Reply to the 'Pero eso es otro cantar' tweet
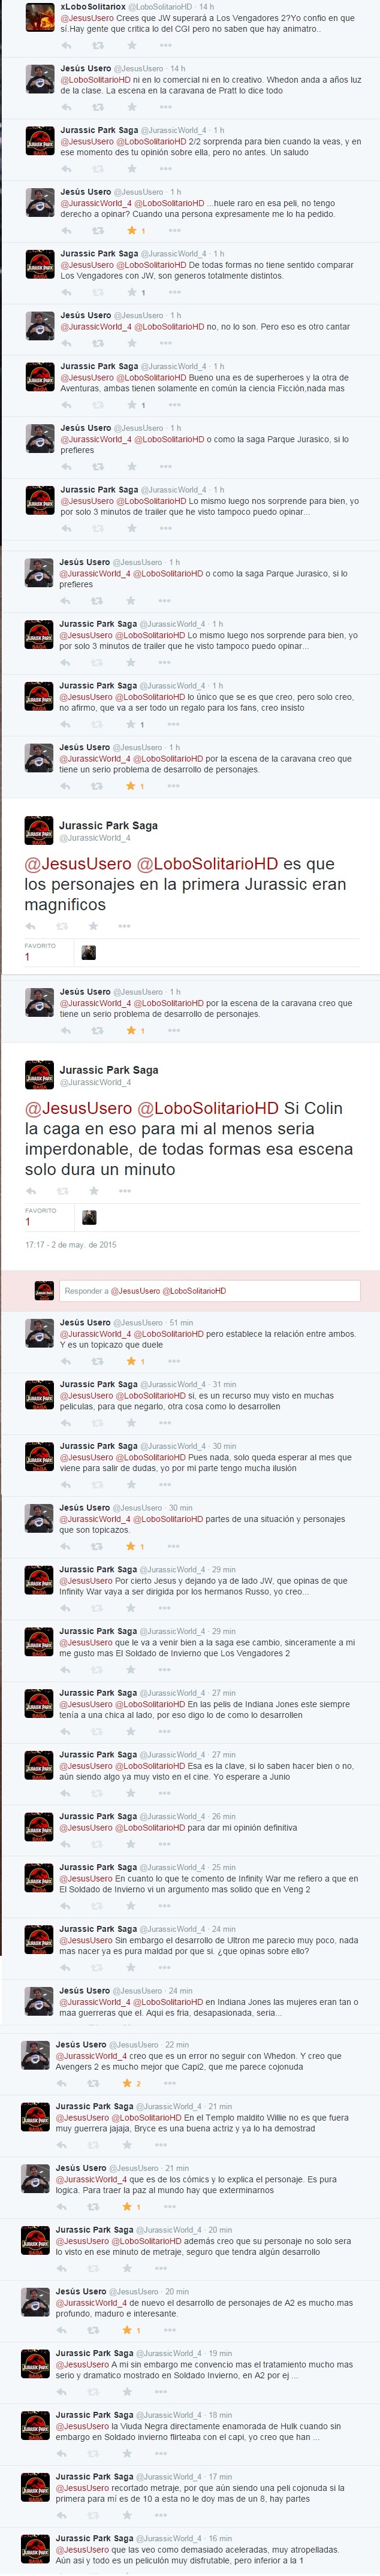 pos(66,343)
